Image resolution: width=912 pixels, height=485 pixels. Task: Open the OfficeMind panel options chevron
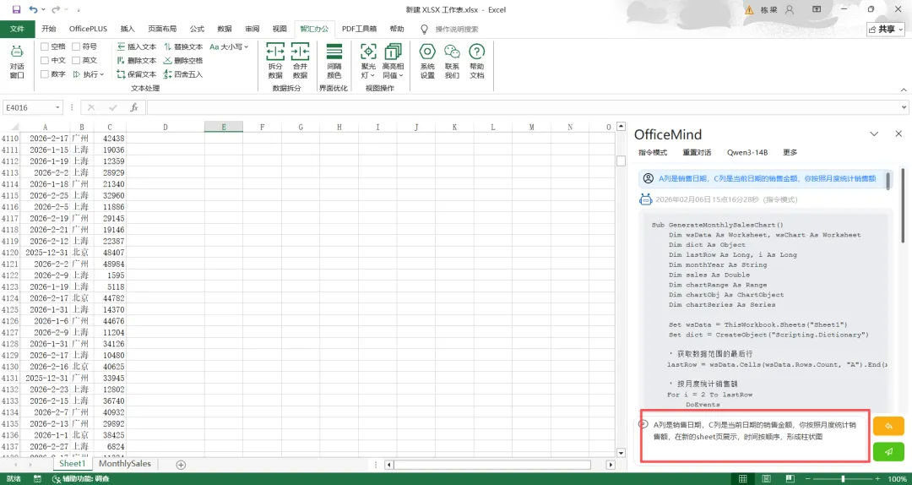click(x=874, y=134)
